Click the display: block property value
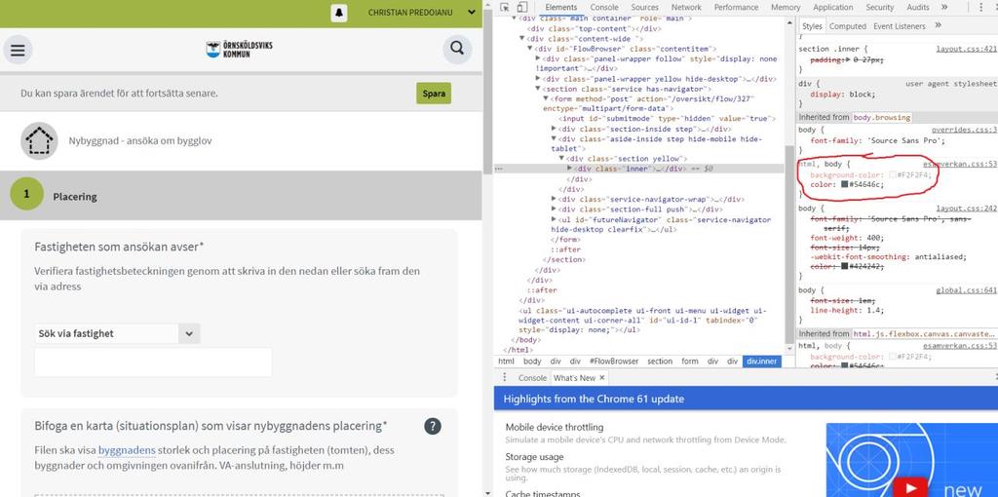 (863, 94)
